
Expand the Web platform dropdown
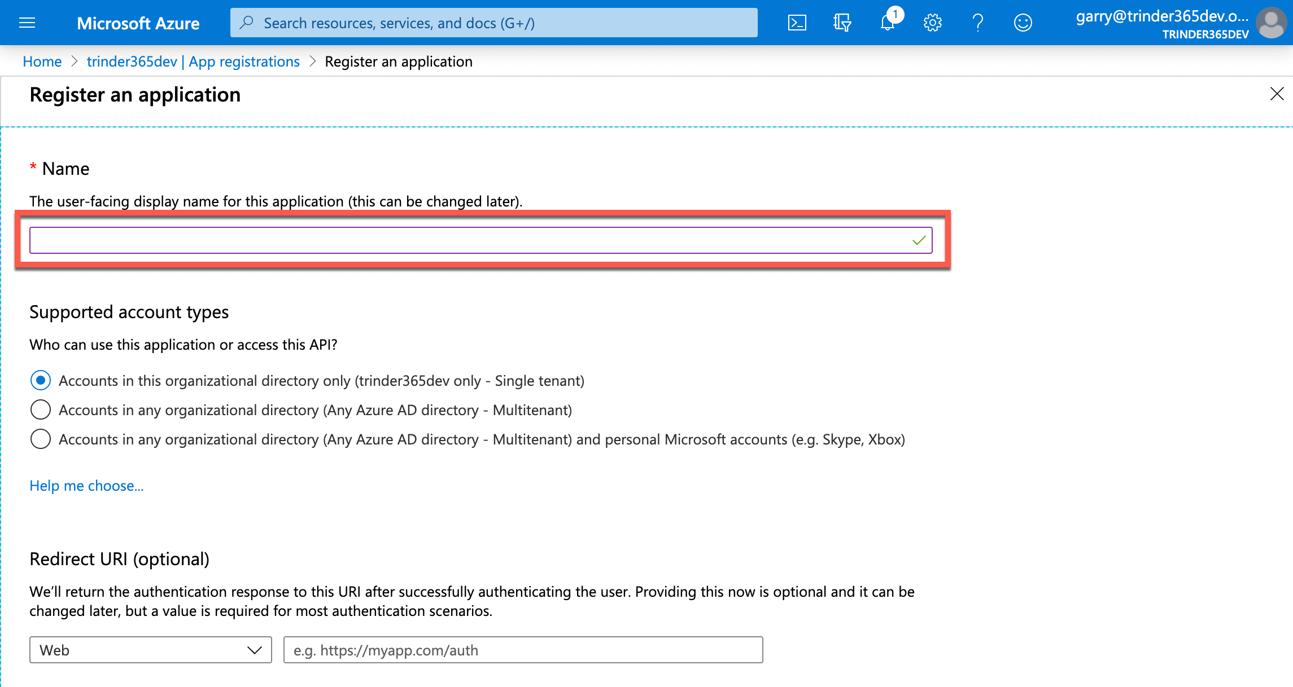point(150,650)
